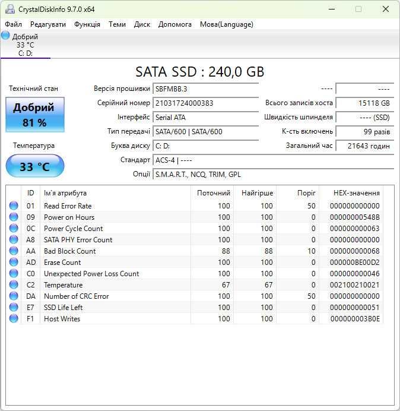Open the Функція menu
Image resolution: width=400 pixels, height=411 pixels.
pyautogui.click(x=87, y=24)
